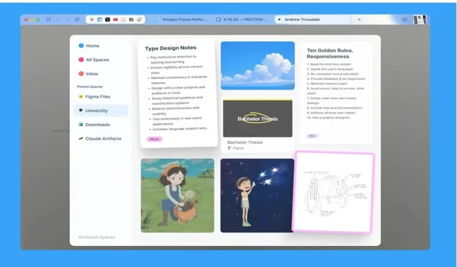Open the YouTube pinned tab

(115, 20)
